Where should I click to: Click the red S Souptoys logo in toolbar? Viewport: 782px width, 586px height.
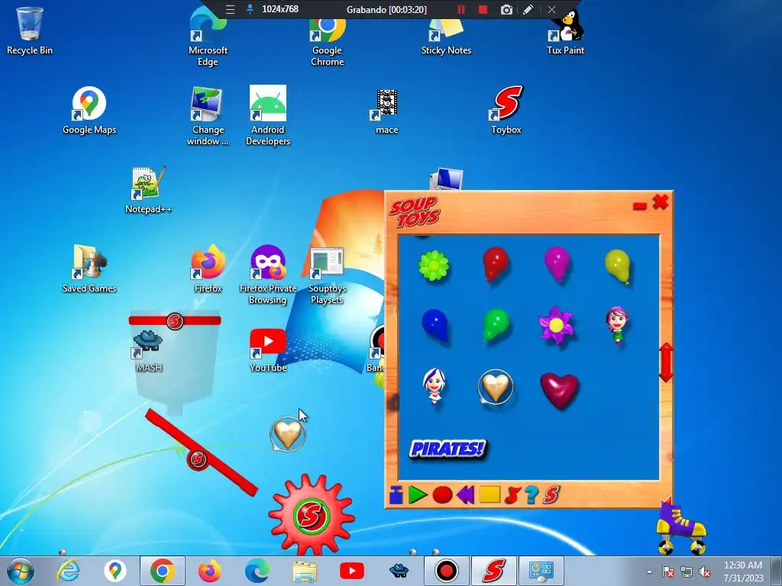[x=551, y=494]
